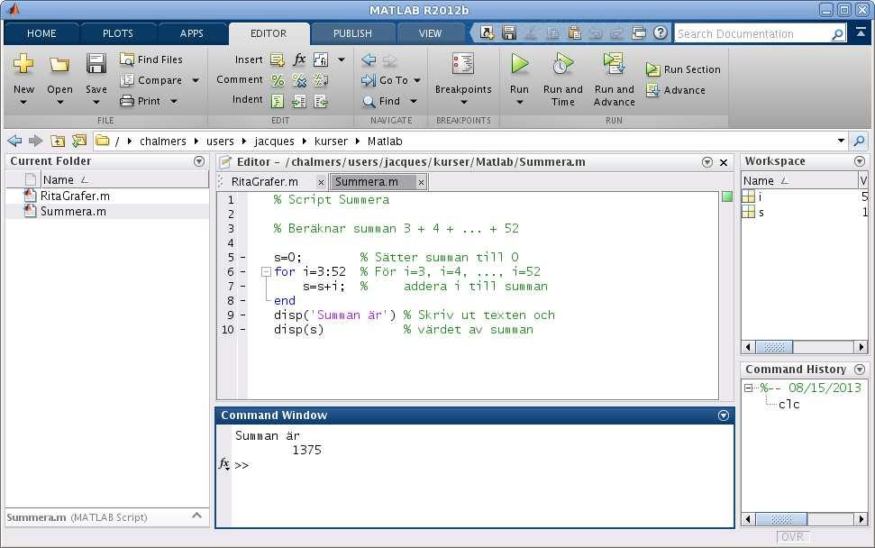Click the new shortcut icon in quick access toolbar
This screenshot has width=875, height=548.
click(x=487, y=33)
